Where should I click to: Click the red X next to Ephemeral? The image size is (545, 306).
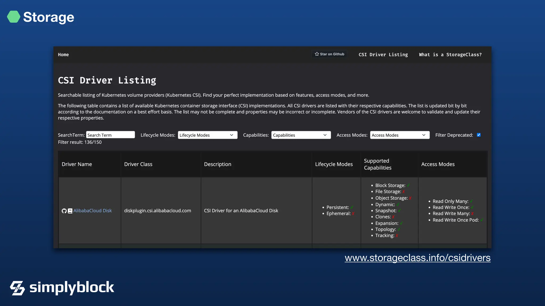coord(353,214)
